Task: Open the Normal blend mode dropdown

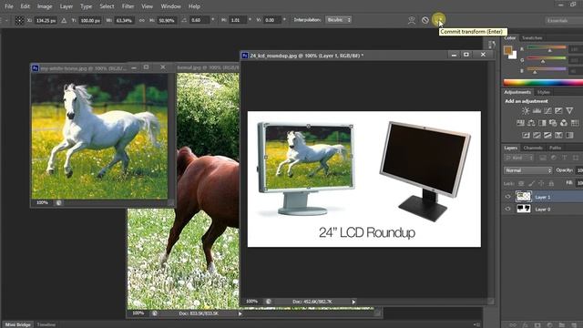Action: tap(527, 170)
